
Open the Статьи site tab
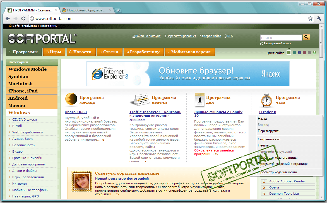(109, 52)
